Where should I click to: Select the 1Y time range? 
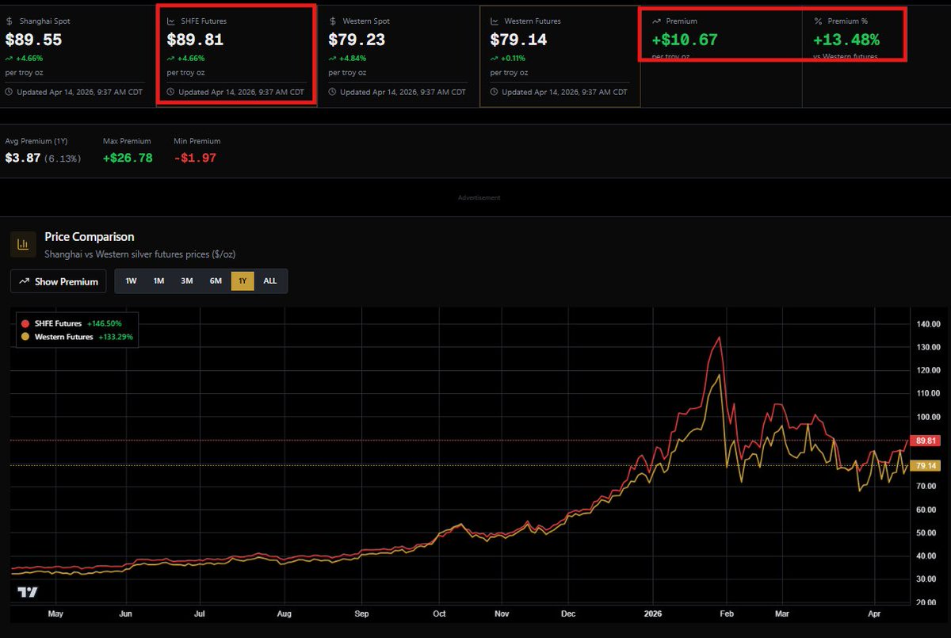(x=243, y=281)
